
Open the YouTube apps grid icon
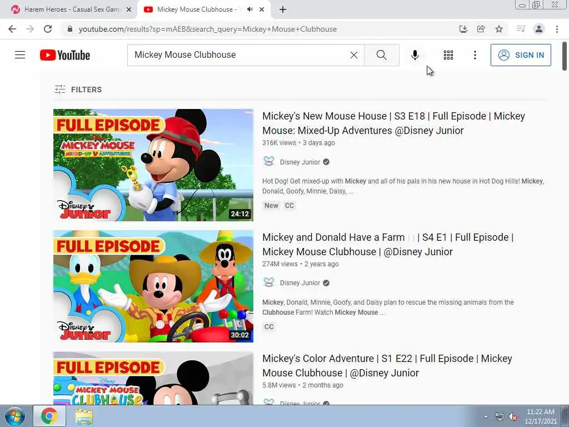click(x=448, y=55)
